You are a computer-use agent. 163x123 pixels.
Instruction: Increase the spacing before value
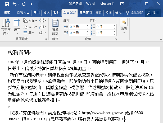click(x=115, y=26)
